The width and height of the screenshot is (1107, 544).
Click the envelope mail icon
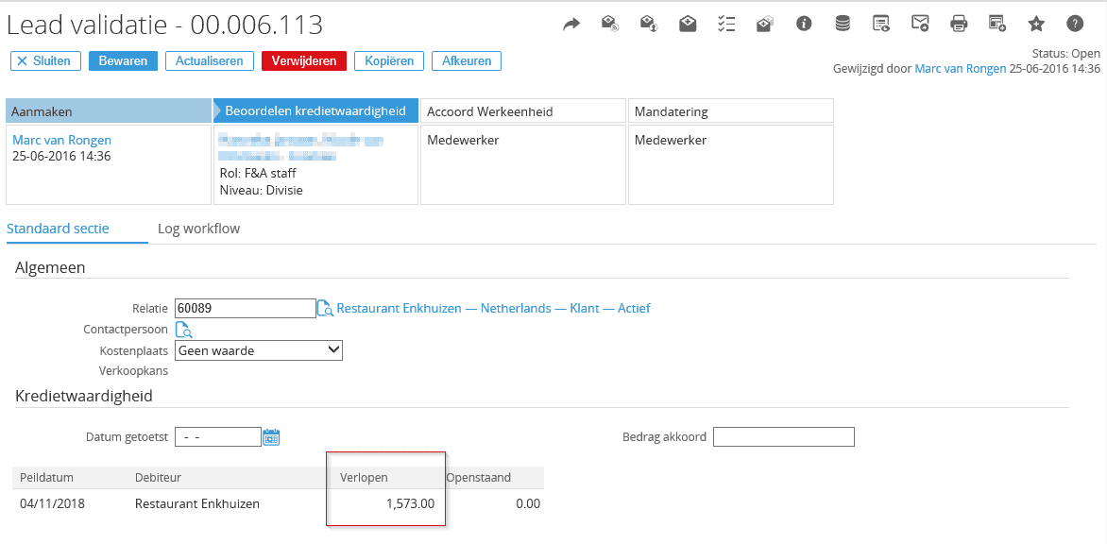point(920,25)
